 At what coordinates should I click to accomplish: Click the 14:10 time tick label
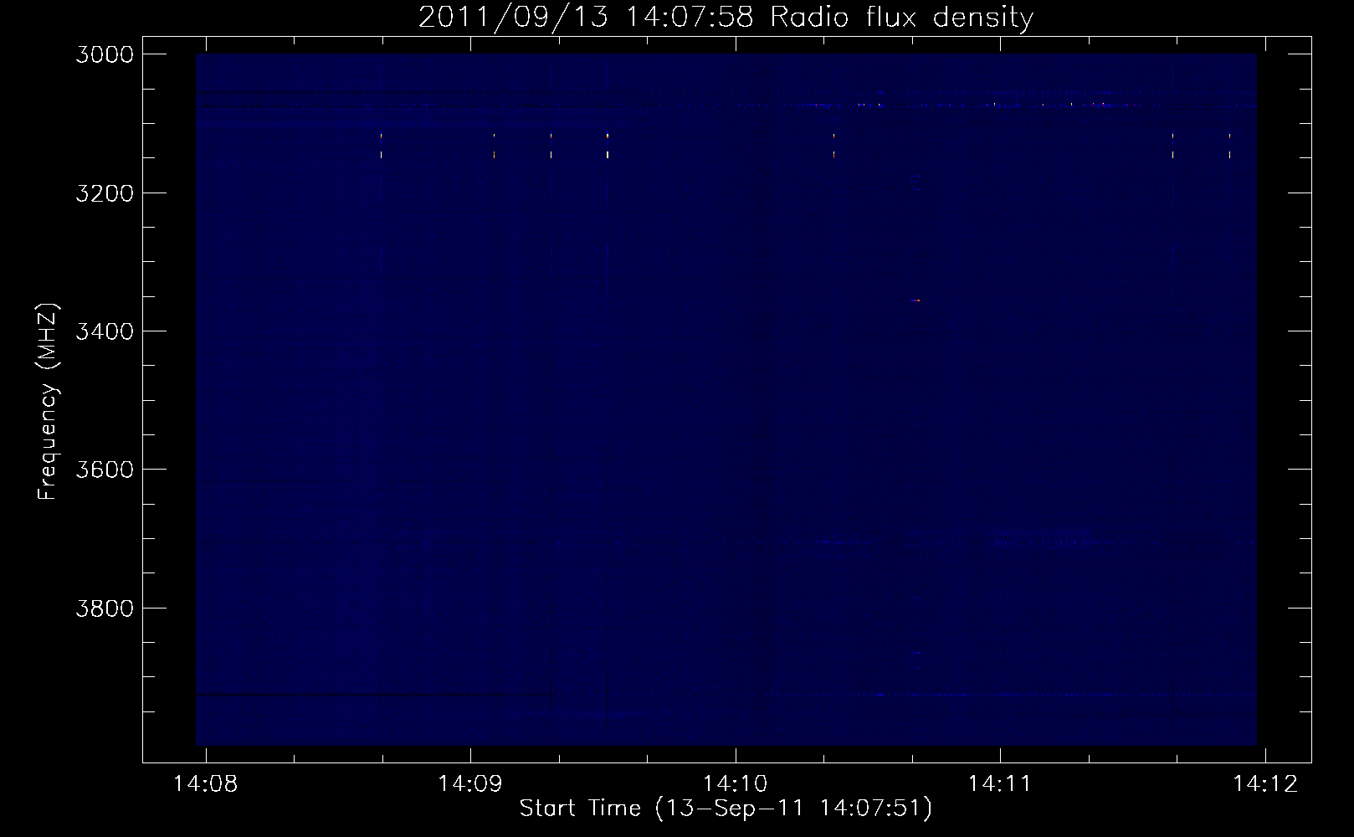pyautogui.click(x=735, y=783)
